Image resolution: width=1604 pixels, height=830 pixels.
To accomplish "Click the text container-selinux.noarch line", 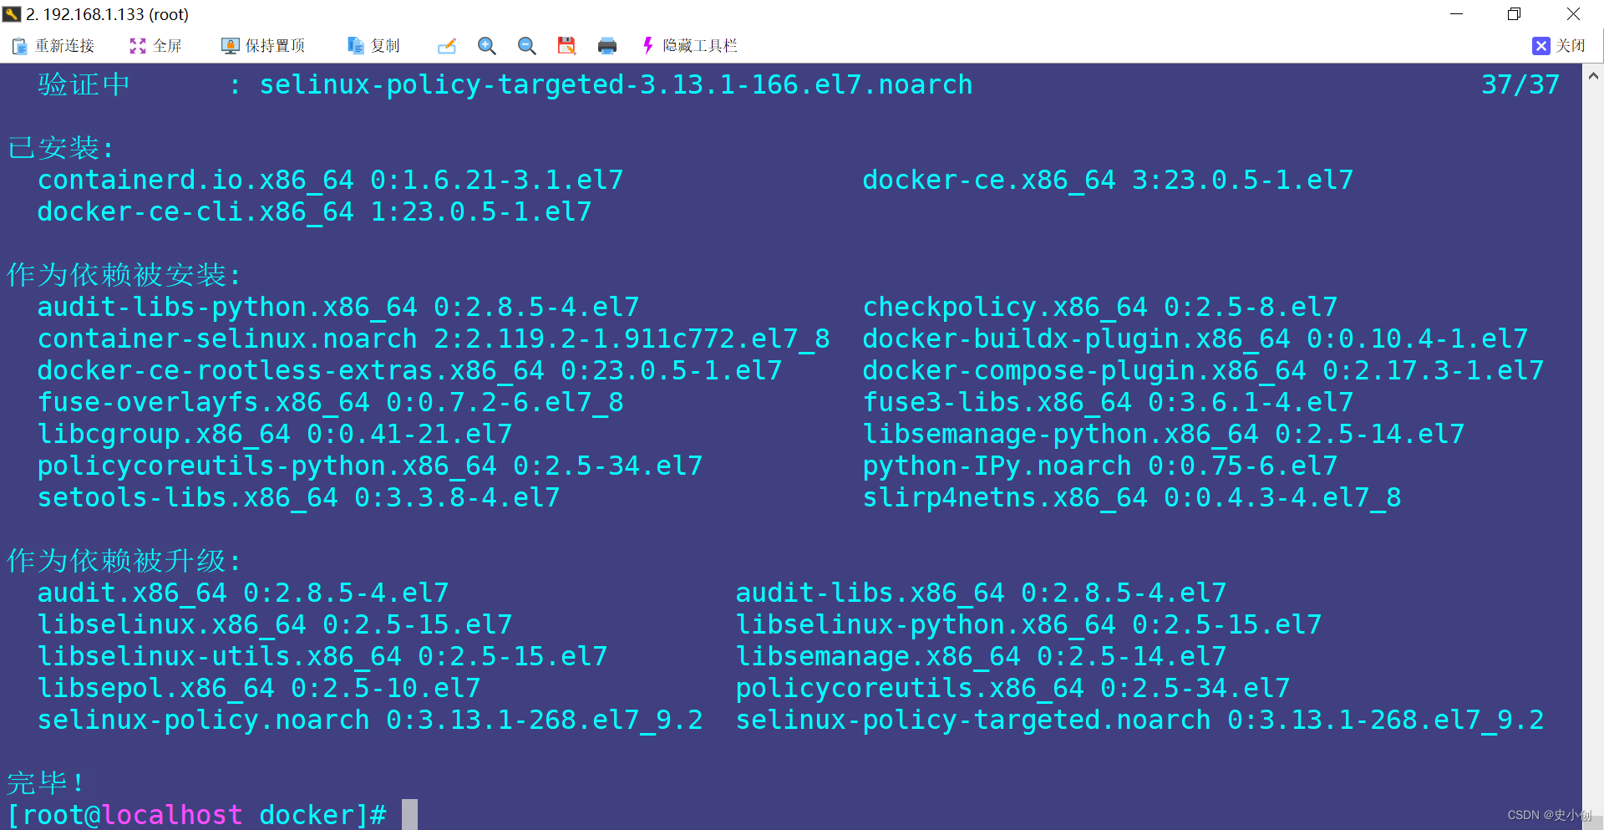I will point(434,339).
